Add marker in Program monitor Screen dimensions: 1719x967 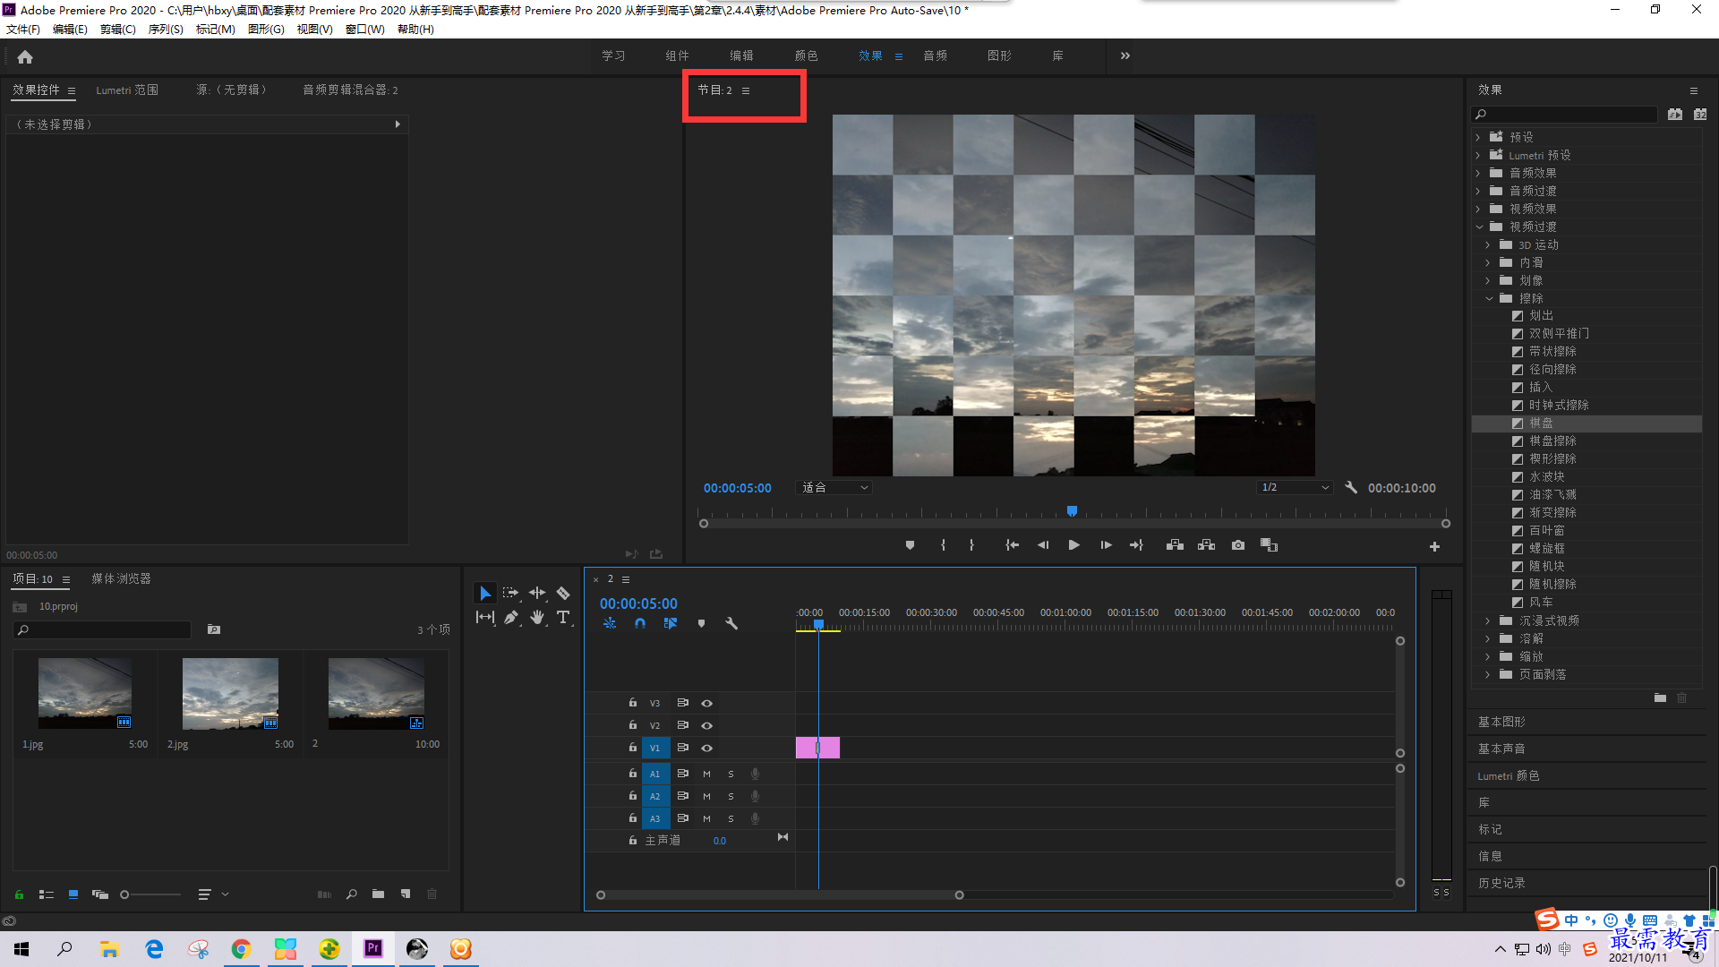(x=910, y=545)
